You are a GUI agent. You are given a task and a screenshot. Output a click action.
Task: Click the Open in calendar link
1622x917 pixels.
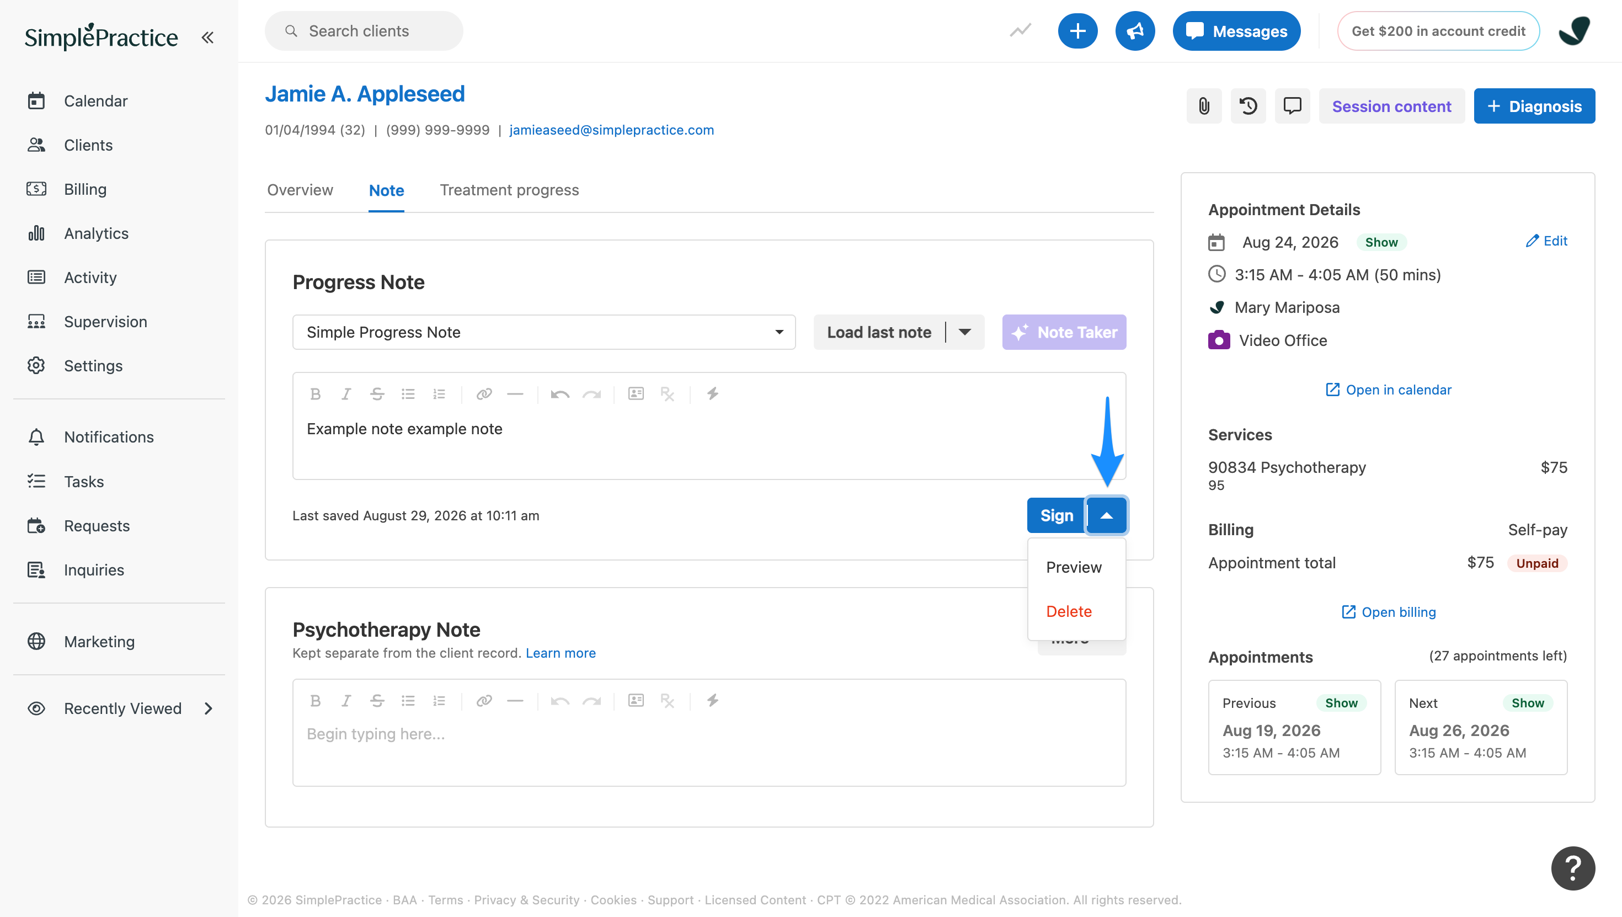click(x=1388, y=390)
